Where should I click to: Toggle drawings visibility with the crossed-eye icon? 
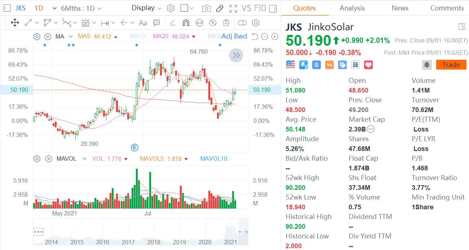click(x=213, y=23)
